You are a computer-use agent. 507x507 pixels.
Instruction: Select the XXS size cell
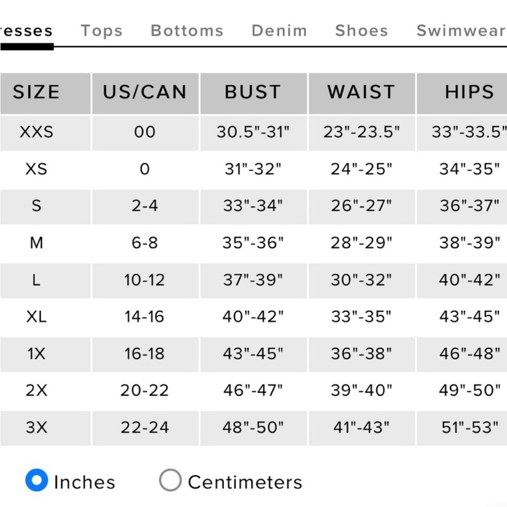point(36,132)
